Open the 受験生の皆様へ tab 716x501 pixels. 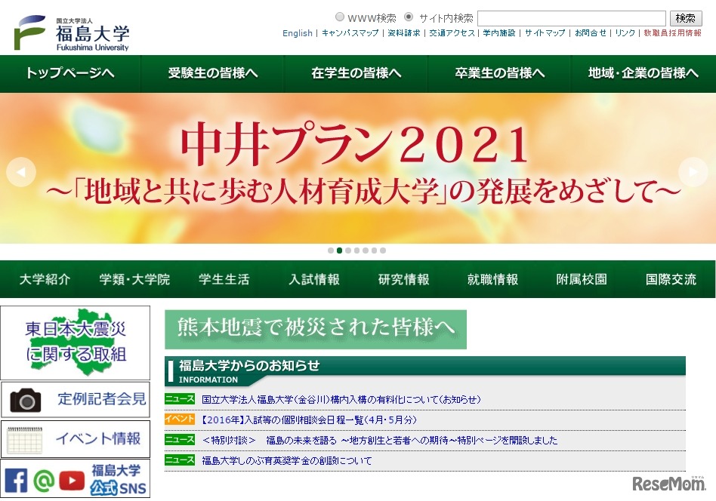click(x=211, y=73)
